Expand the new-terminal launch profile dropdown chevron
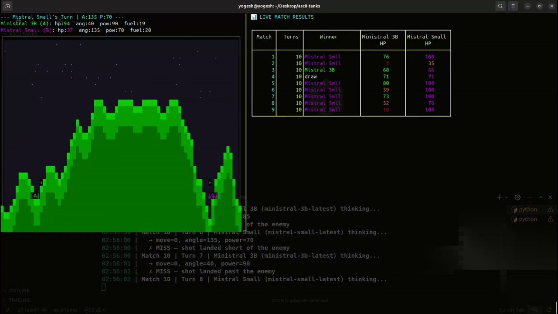The image size is (558, 314). point(506,198)
